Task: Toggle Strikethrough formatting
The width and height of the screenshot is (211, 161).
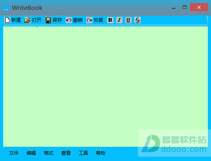Action: (x=138, y=20)
